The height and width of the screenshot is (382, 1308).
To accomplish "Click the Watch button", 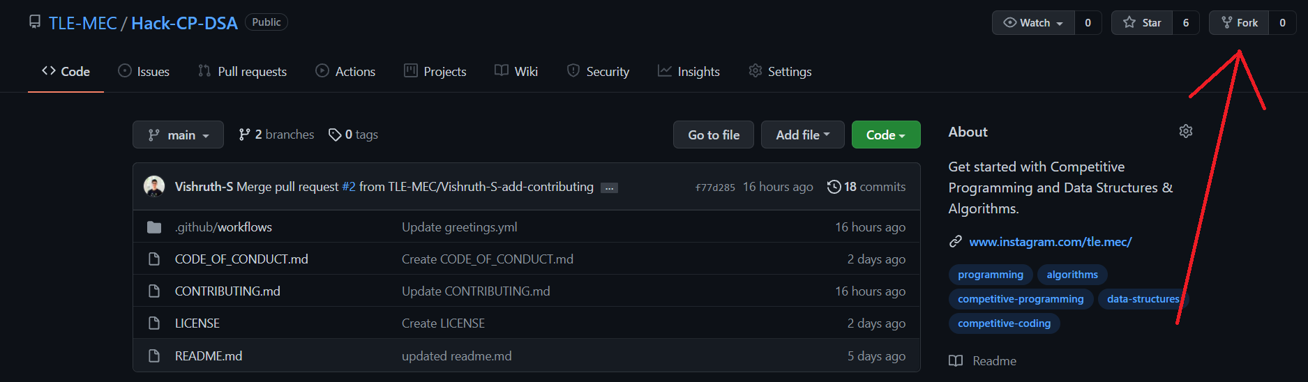I will pyautogui.click(x=1033, y=23).
